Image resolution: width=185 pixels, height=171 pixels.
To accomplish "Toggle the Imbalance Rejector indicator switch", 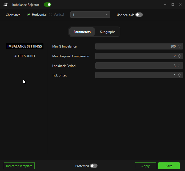I will pyautogui.click(x=47, y=5).
